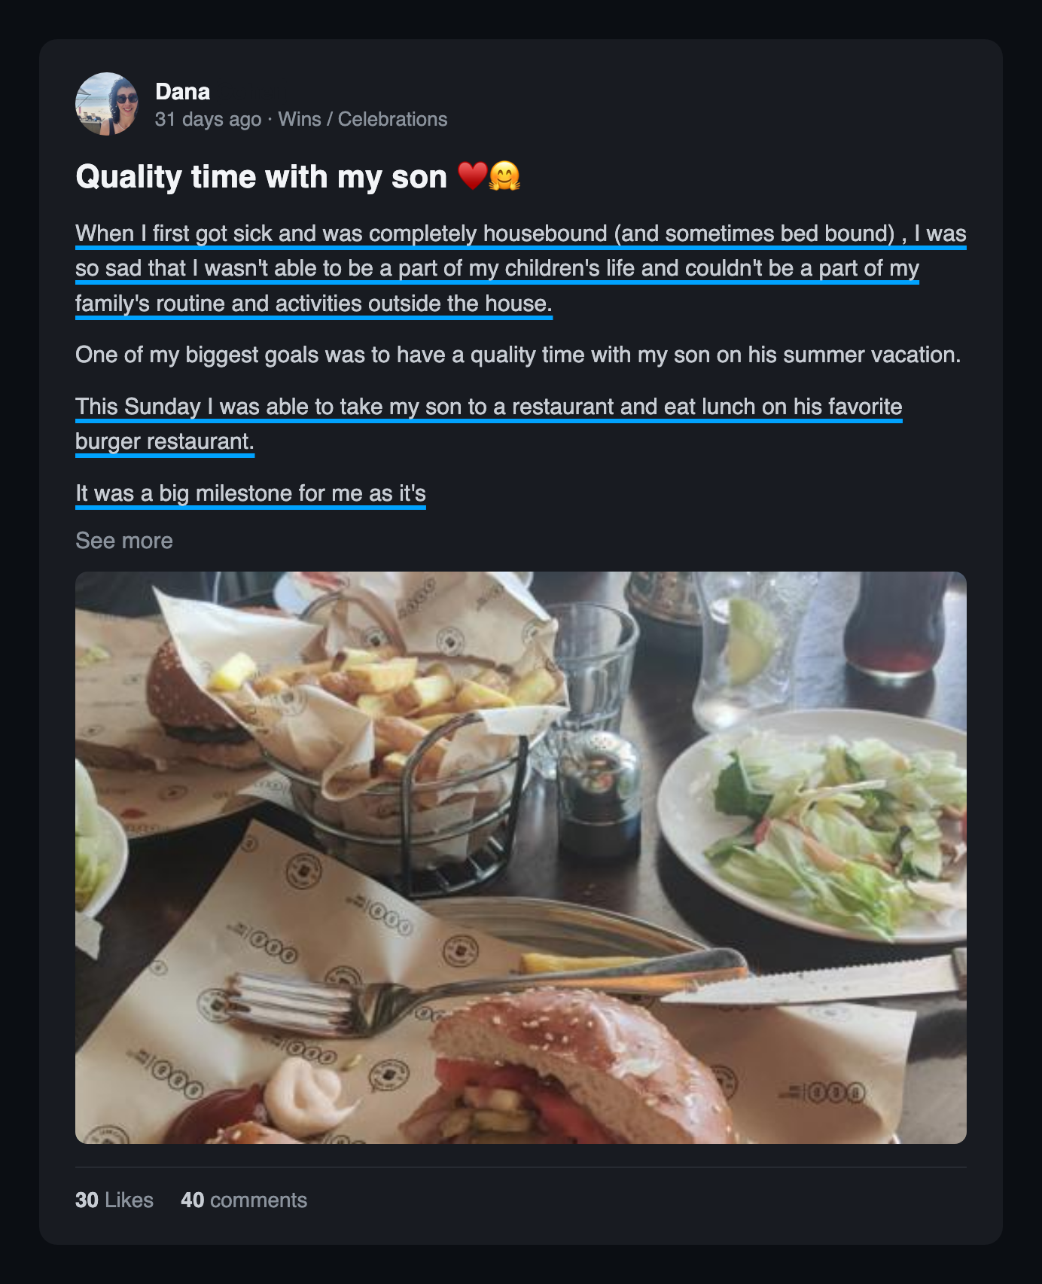Click underlined sentence about This Sunday restaurant
Image resolution: width=1042 pixels, height=1284 pixels.
(489, 424)
